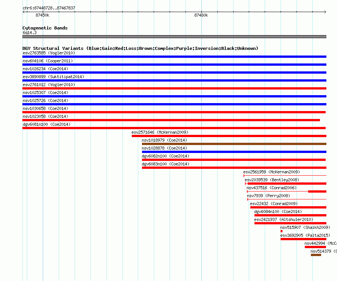Select the dgv6084n100 (Coe2014) label
This screenshot has height=281, width=337.
tap(278, 212)
